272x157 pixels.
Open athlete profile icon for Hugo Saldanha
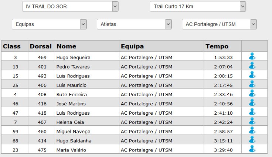(252, 139)
